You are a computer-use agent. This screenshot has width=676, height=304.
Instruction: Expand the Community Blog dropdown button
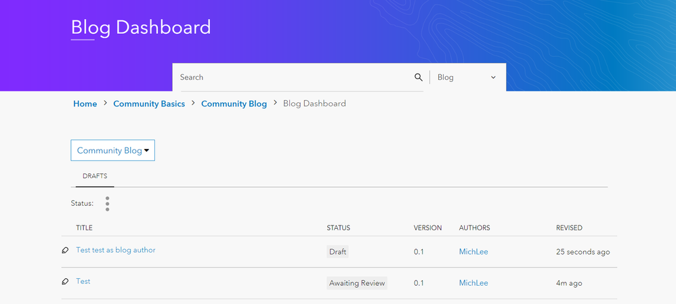113,150
